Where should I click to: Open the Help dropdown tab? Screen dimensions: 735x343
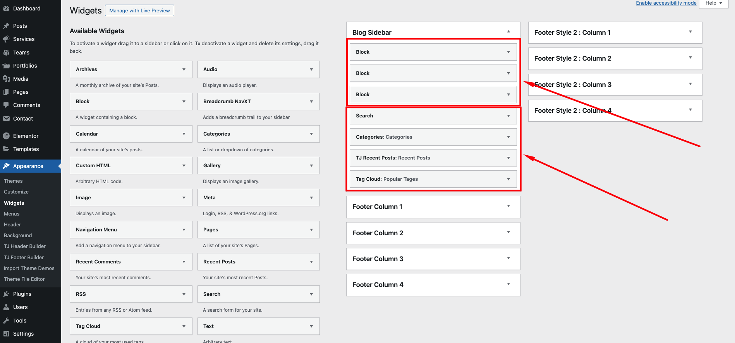click(713, 3)
